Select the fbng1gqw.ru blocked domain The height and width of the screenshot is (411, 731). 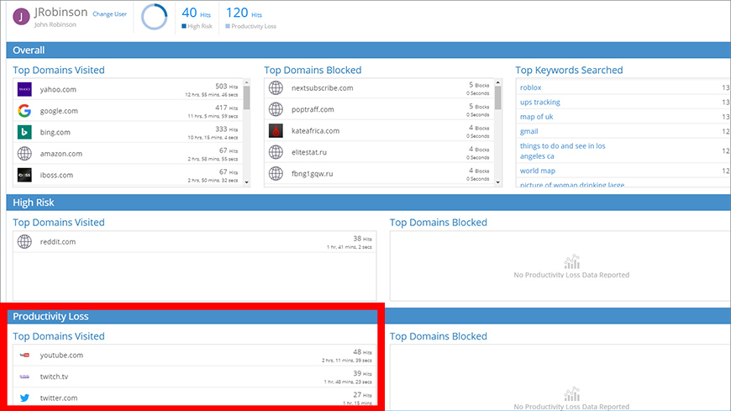(379, 173)
